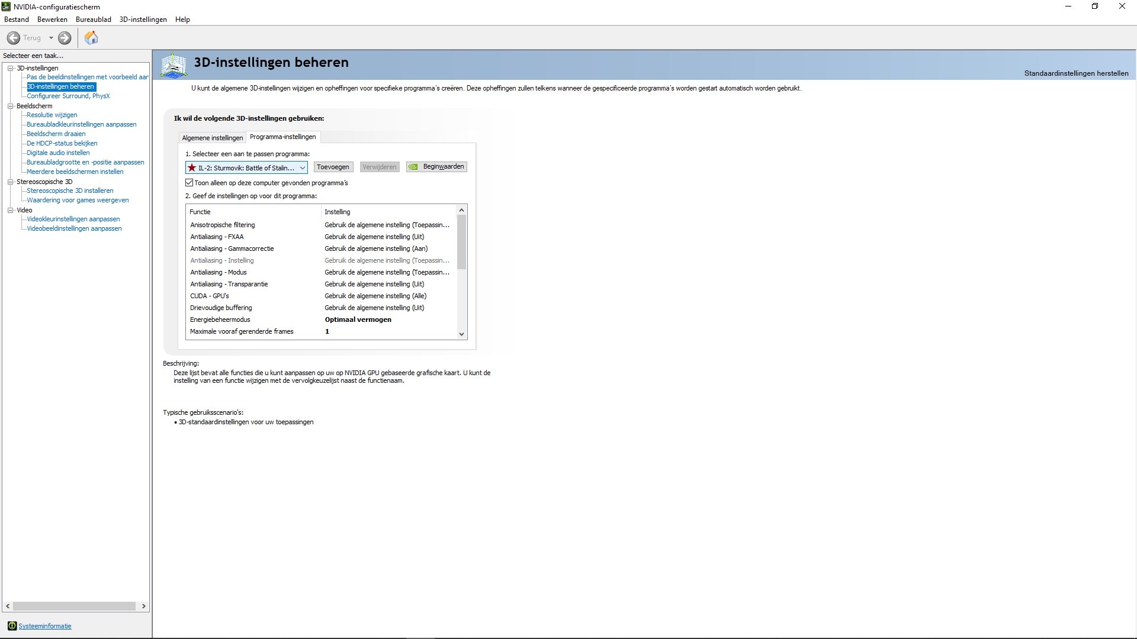This screenshot has height=639, width=1137.
Task: Click the settings list vertical scrollbar thumb
Action: tap(461, 241)
